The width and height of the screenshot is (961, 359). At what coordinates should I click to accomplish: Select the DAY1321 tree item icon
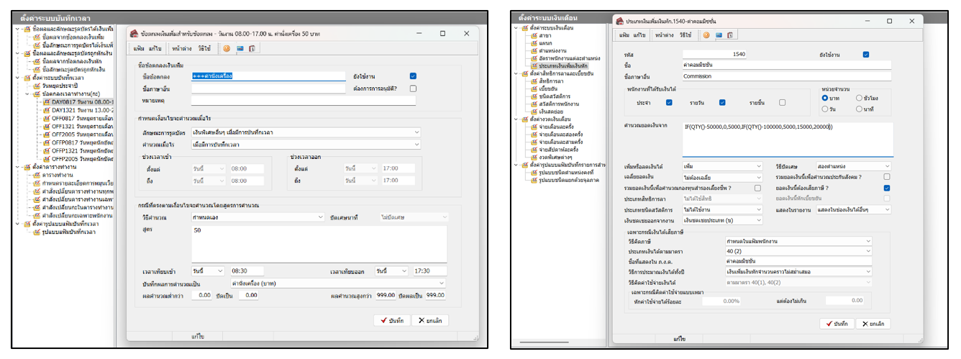(47, 109)
